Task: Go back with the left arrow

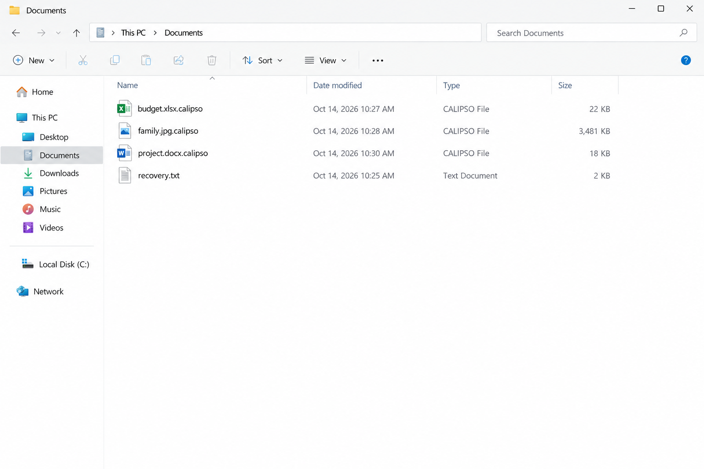Action: tap(16, 33)
